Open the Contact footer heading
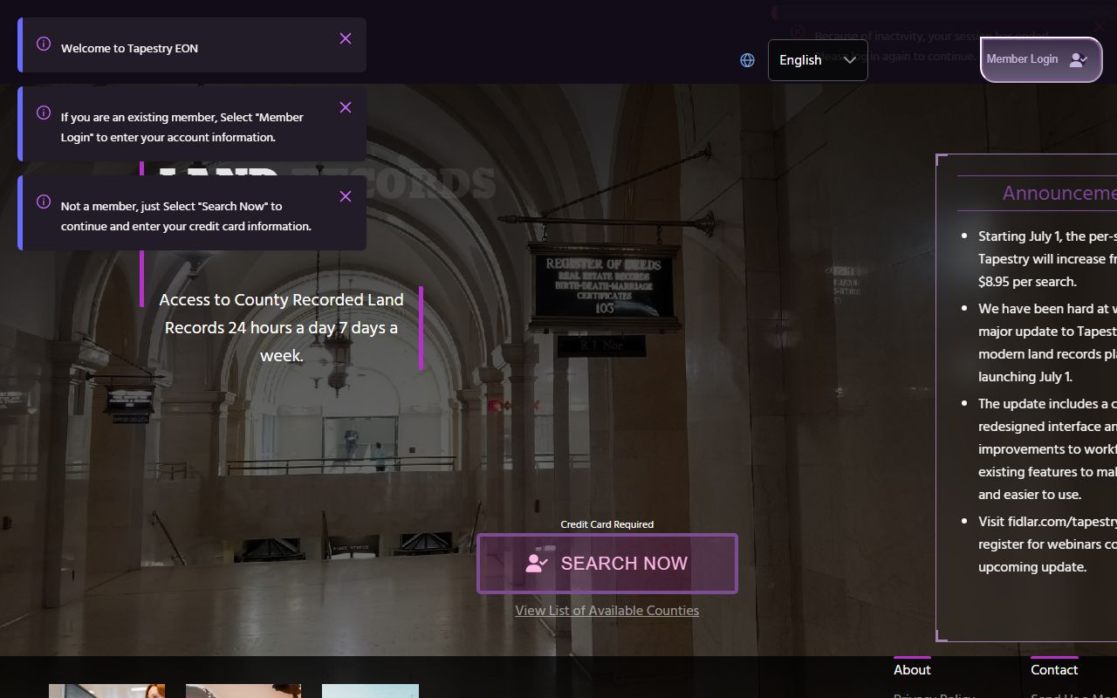This screenshot has height=698, width=1117. [1054, 669]
